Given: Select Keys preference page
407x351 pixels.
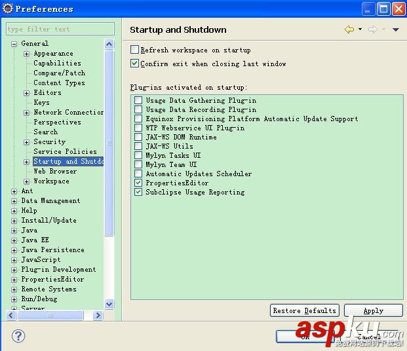Looking at the screenshot, I should (x=41, y=102).
